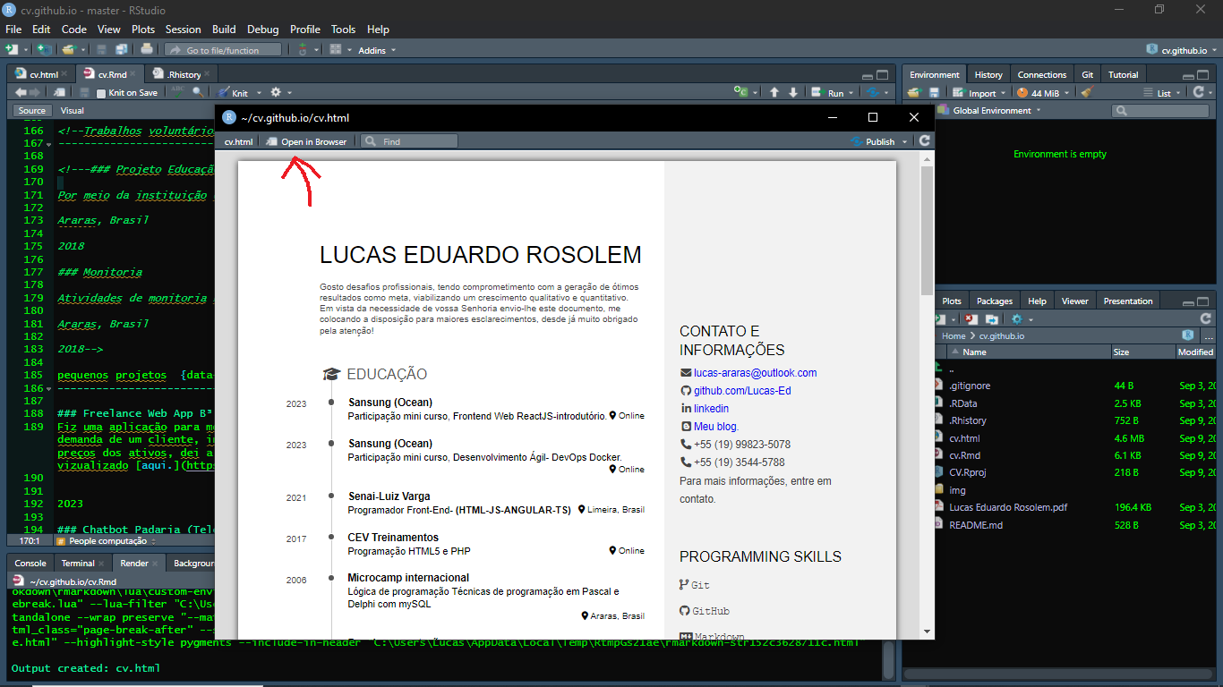
Task: Clear environment objects with the broom icon
Action: click(1086, 92)
